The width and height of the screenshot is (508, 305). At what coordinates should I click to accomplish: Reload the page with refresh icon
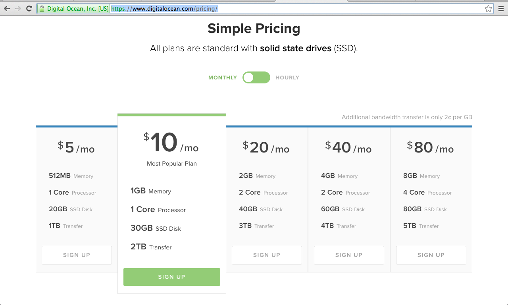29,8
